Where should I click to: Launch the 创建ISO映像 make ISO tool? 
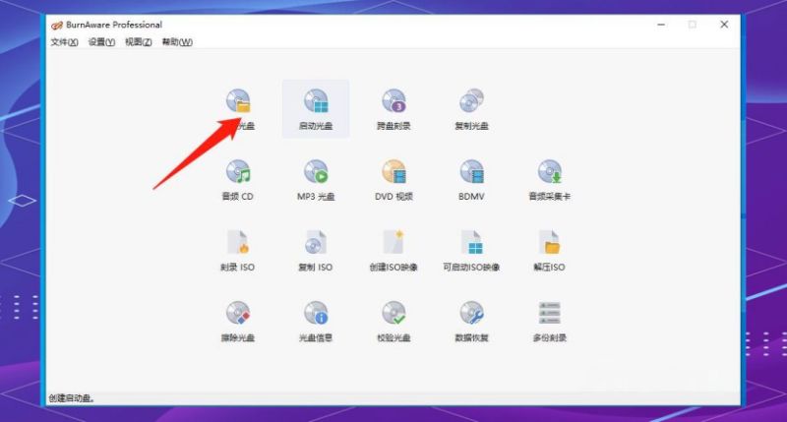click(393, 251)
